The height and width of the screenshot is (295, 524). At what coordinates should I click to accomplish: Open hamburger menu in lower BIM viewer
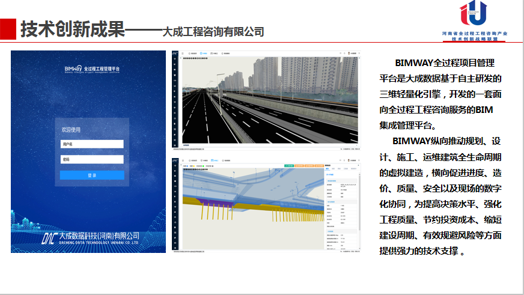[183, 160]
